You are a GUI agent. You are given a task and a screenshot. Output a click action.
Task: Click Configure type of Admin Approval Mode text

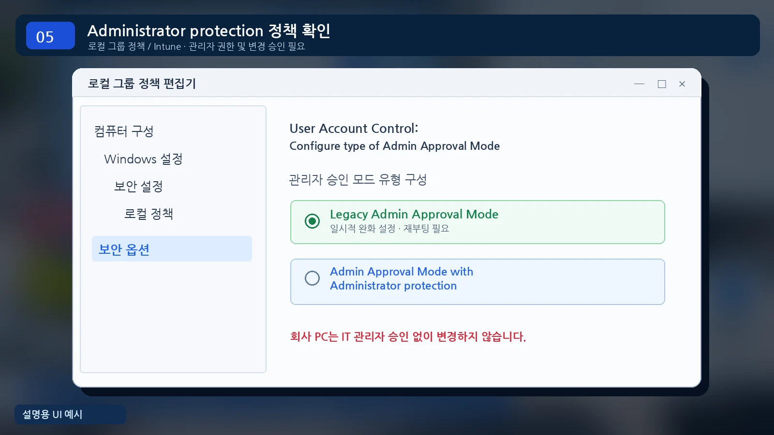[395, 146]
